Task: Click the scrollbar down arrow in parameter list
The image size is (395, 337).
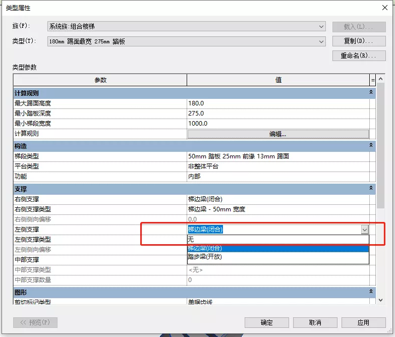Action: tap(381, 300)
